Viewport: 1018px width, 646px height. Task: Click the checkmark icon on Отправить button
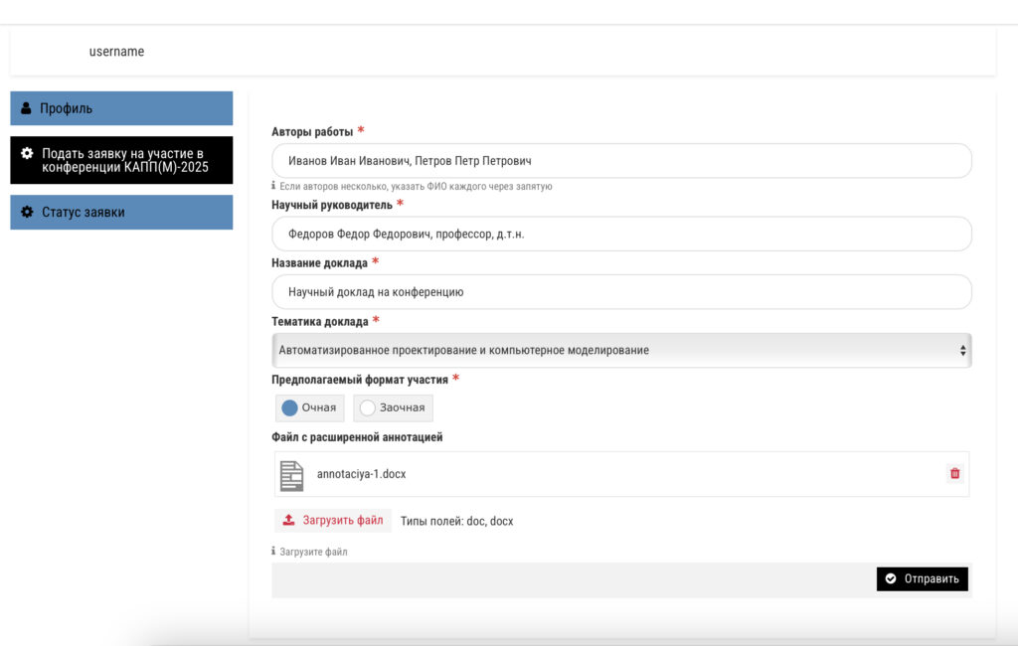point(891,578)
